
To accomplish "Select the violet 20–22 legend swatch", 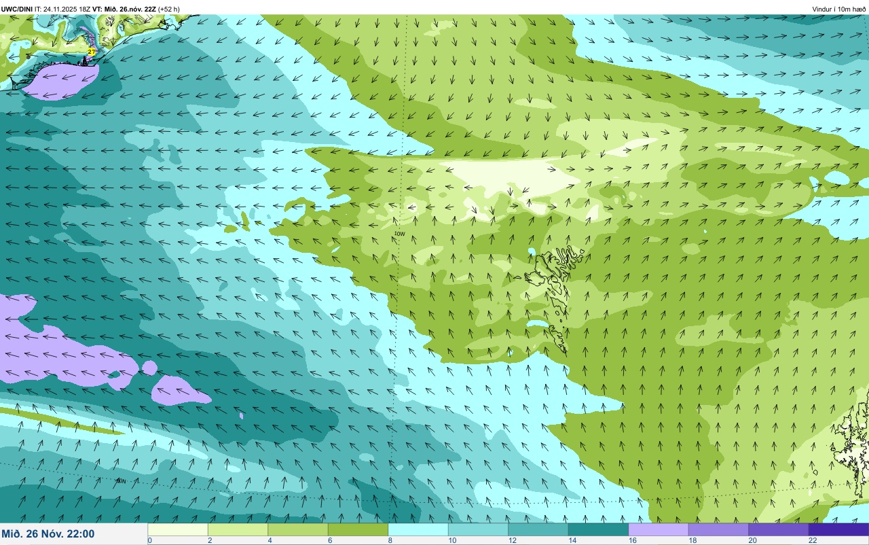I will click(779, 529).
